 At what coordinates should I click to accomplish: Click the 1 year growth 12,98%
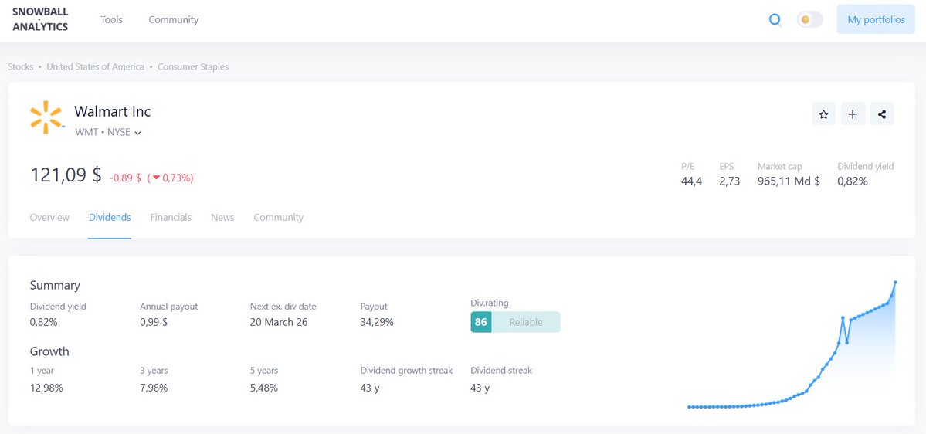(x=46, y=388)
